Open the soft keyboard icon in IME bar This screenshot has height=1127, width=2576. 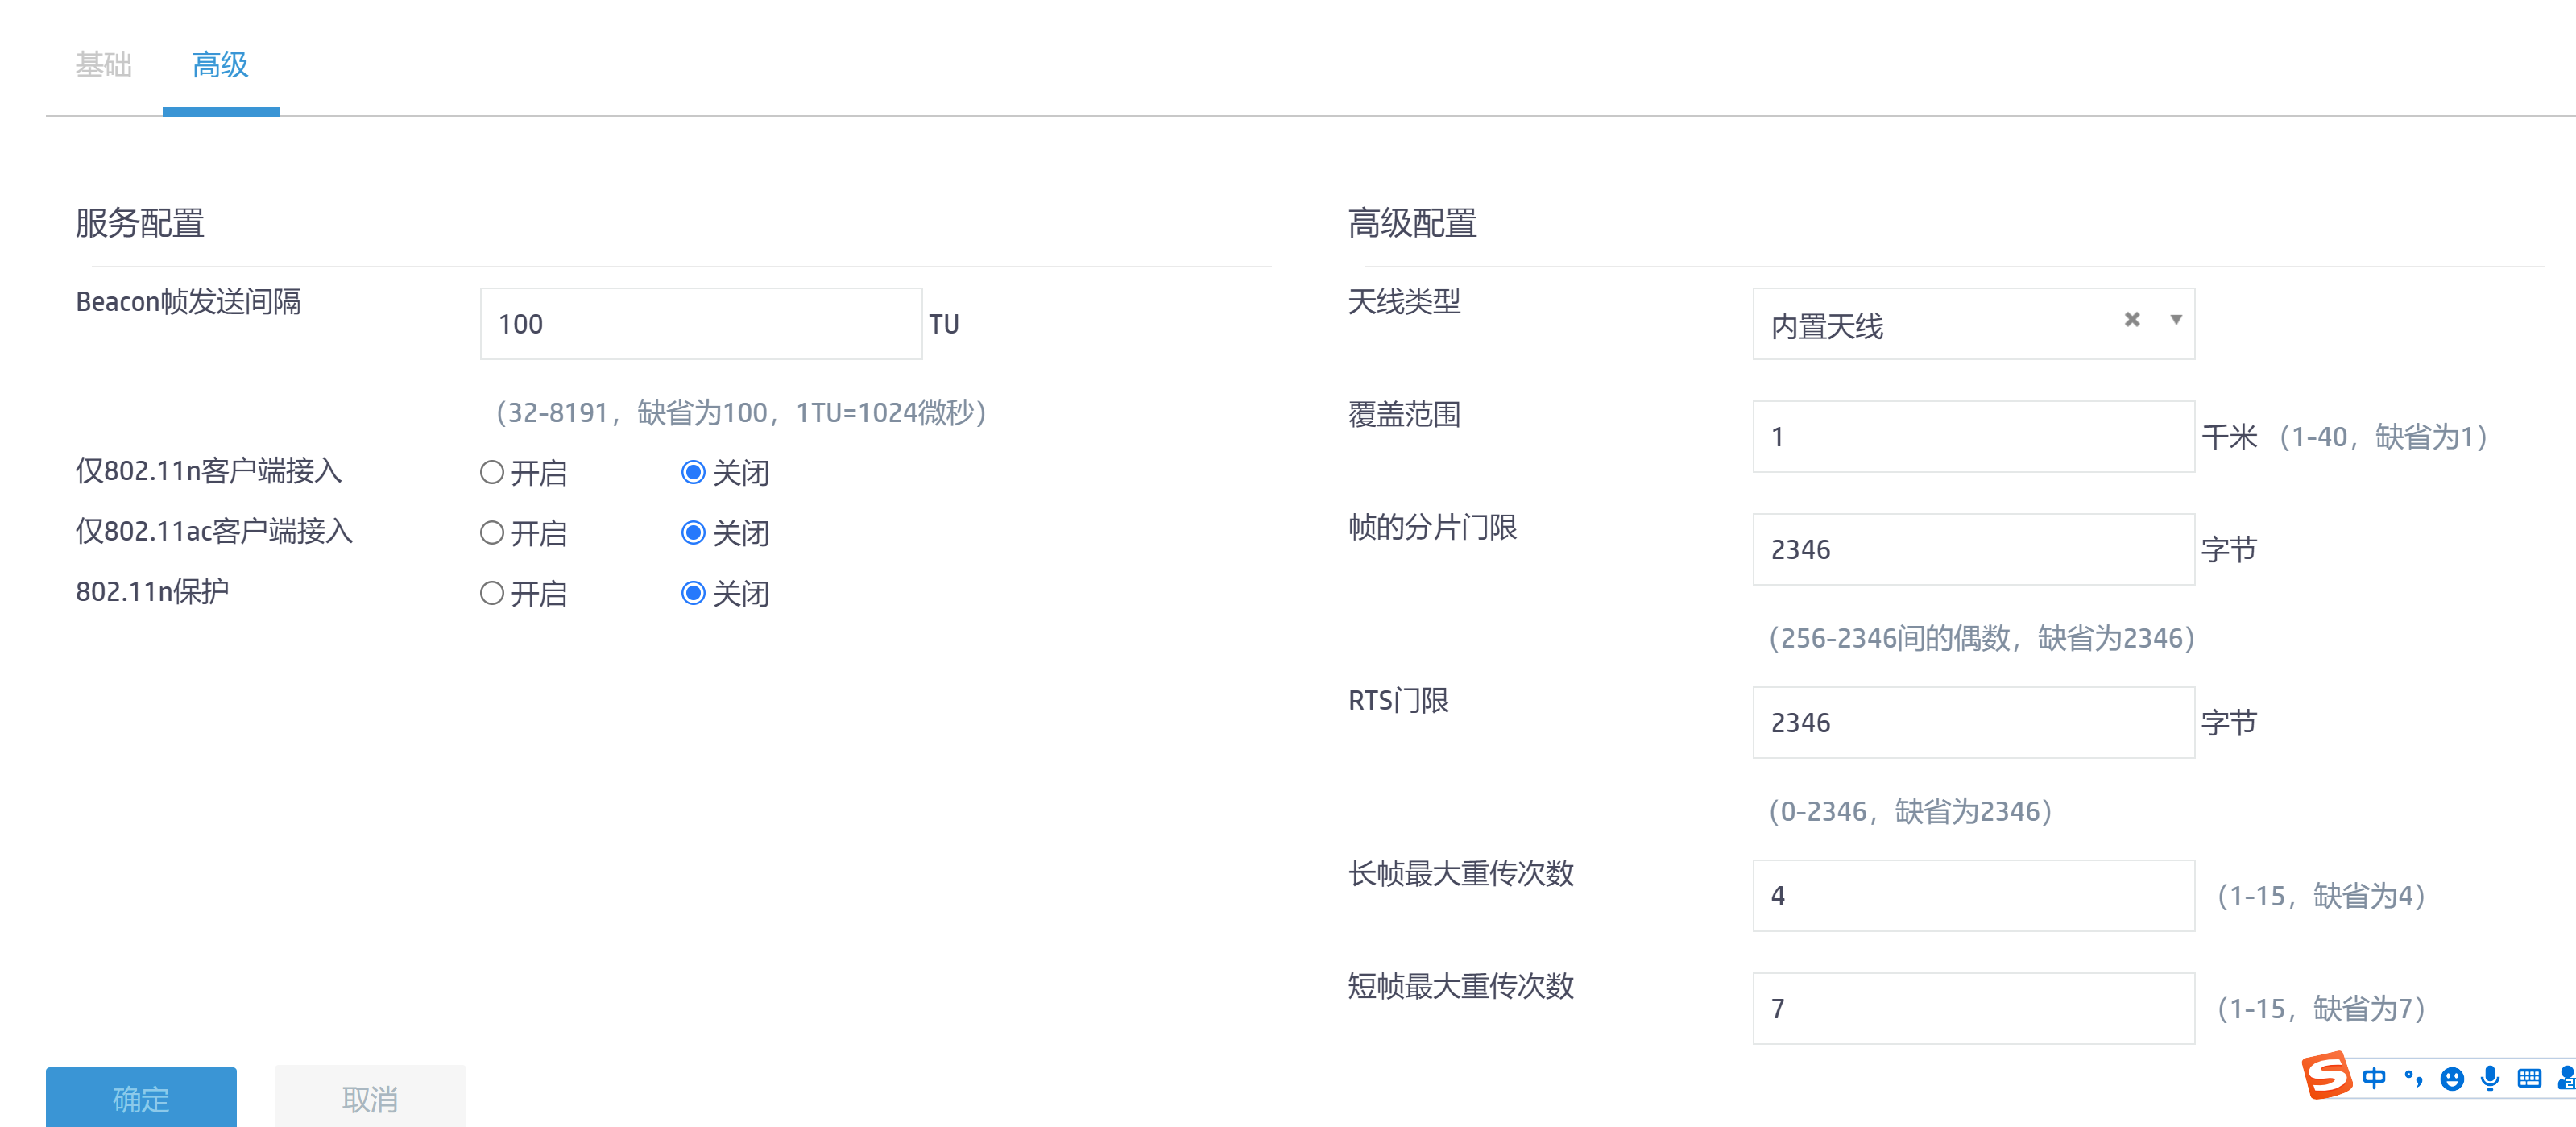click(x=2529, y=1078)
